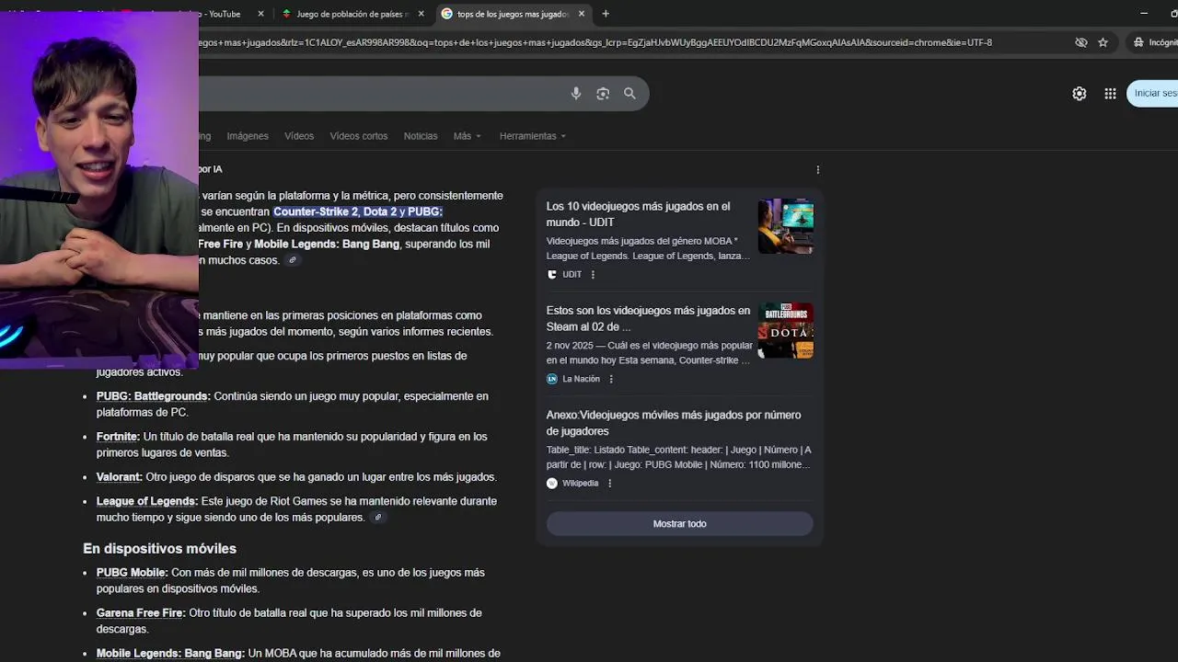The image size is (1178, 662).
Task: Open 'Anexo:Videojuegos móviles más jugados' result
Action: (674, 423)
